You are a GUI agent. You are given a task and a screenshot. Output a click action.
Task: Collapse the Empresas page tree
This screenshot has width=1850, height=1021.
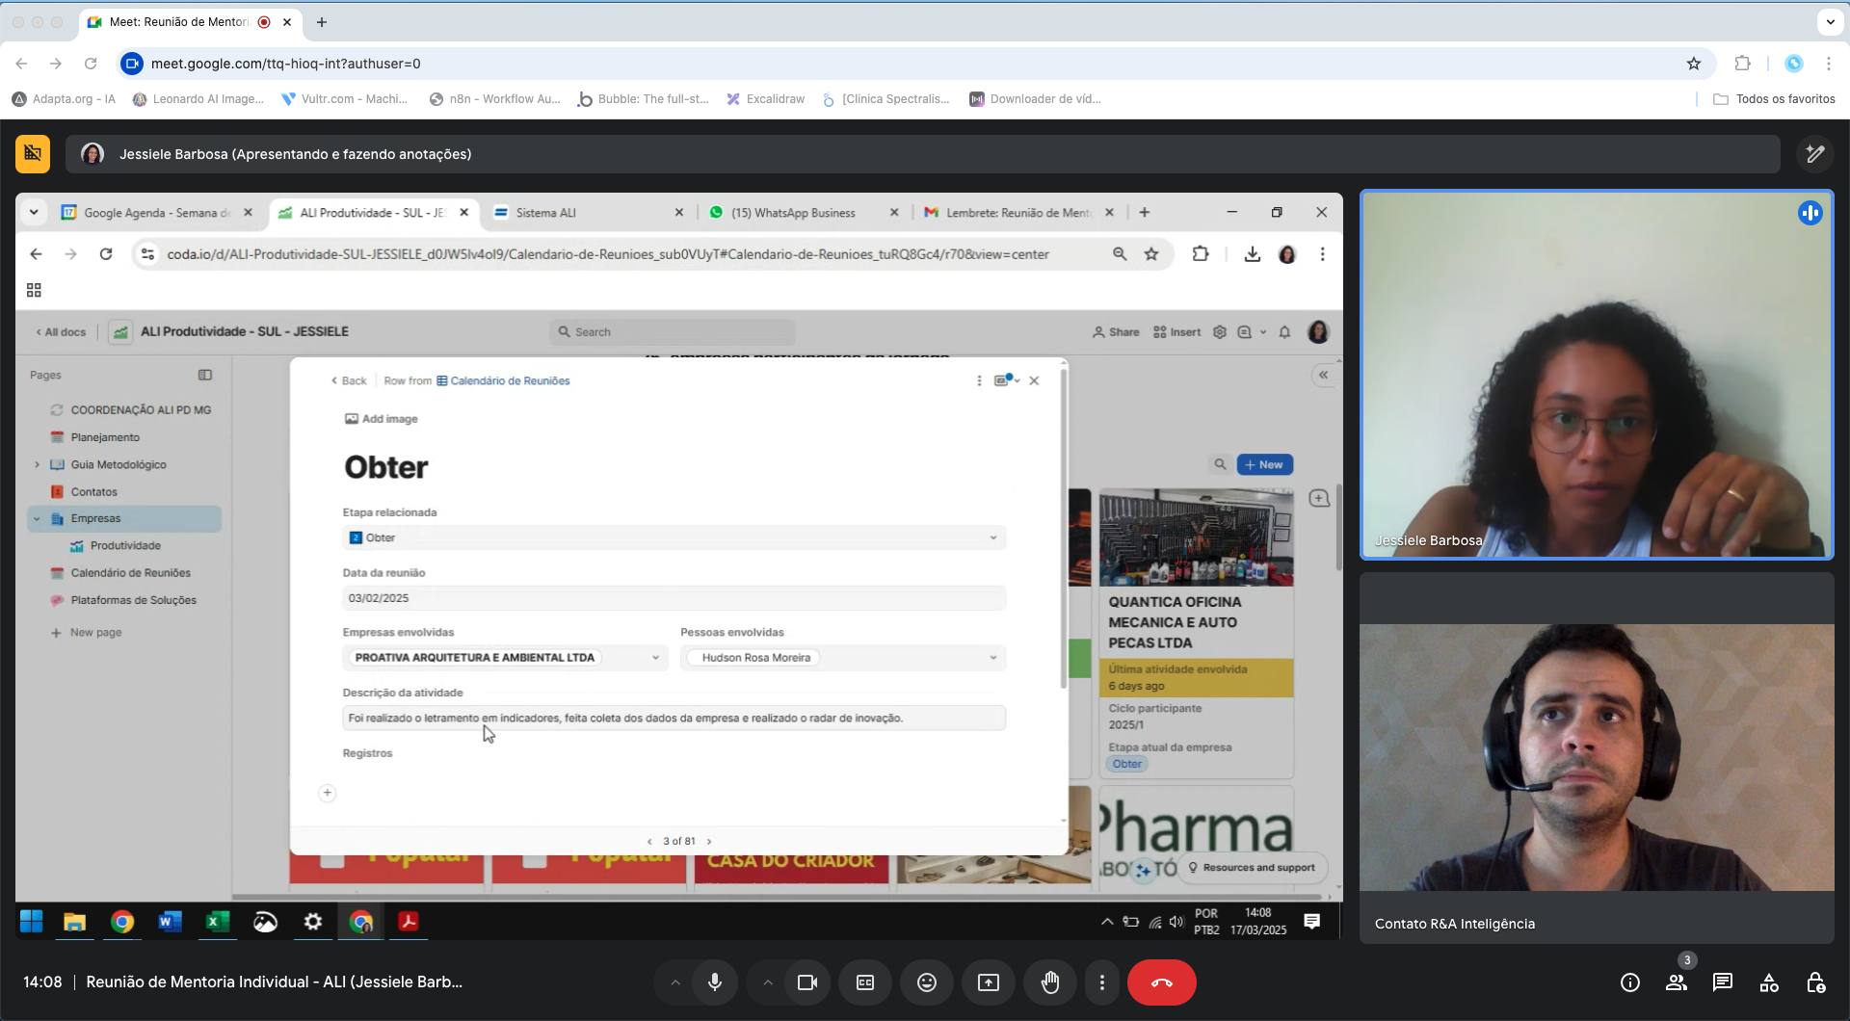click(x=38, y=518)
